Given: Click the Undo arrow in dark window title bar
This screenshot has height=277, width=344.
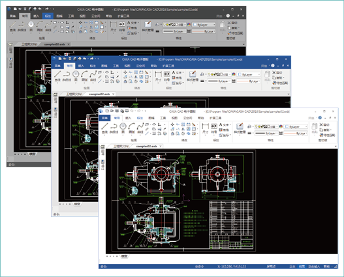Looking at the screenshot, I should click(x=40, y=9).
